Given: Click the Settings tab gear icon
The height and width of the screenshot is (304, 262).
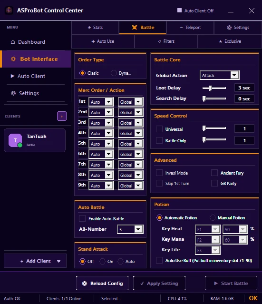Looking at the screenshot, I should click(x=229, y=28).
